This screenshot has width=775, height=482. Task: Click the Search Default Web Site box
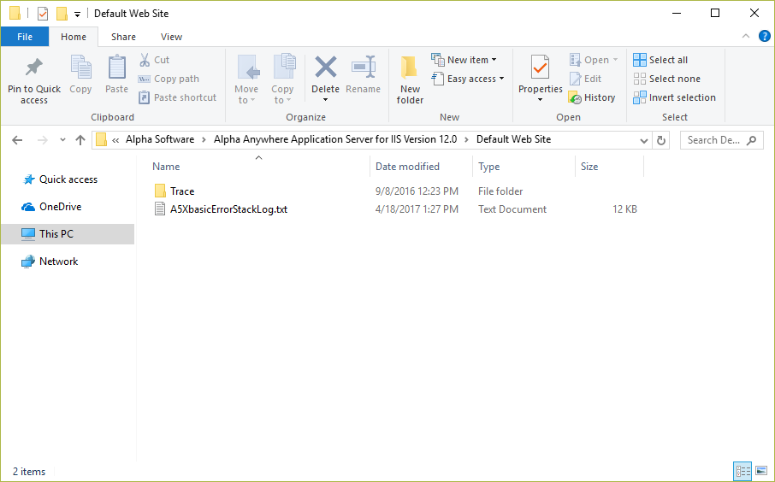pos(722,140)
